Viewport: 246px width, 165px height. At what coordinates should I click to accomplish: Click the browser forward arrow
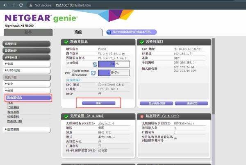click(13, 5)
